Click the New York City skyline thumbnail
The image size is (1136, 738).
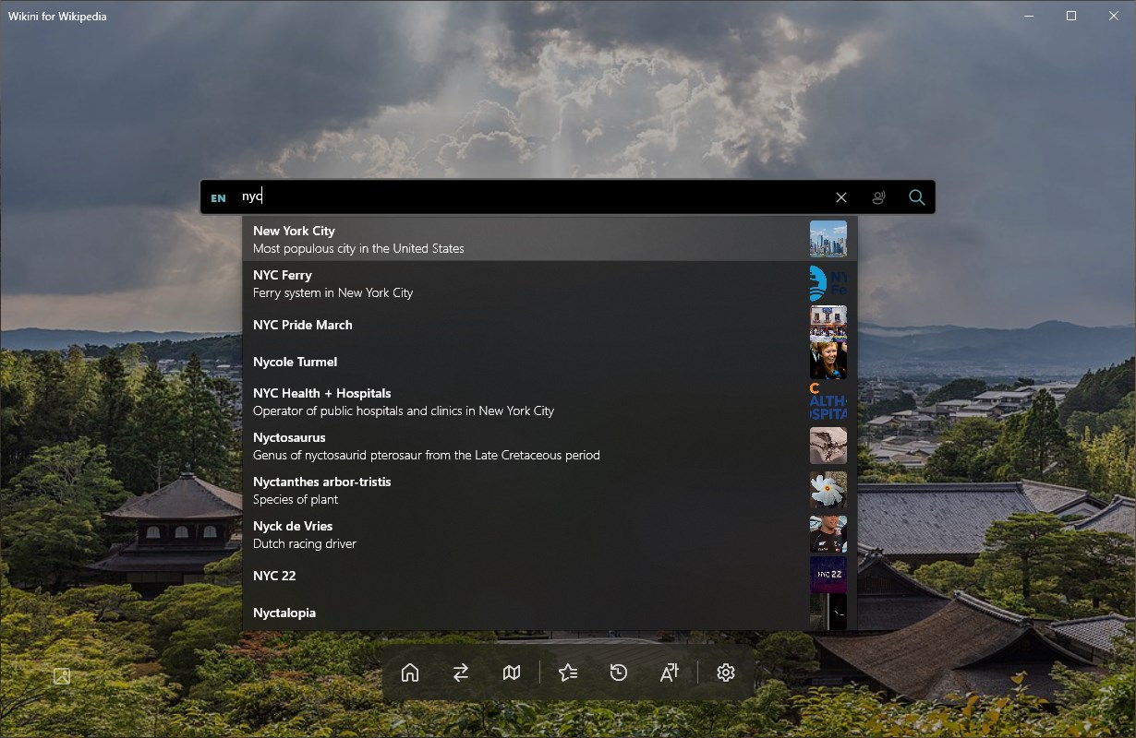pyautogui.click(x=828, y=239)
